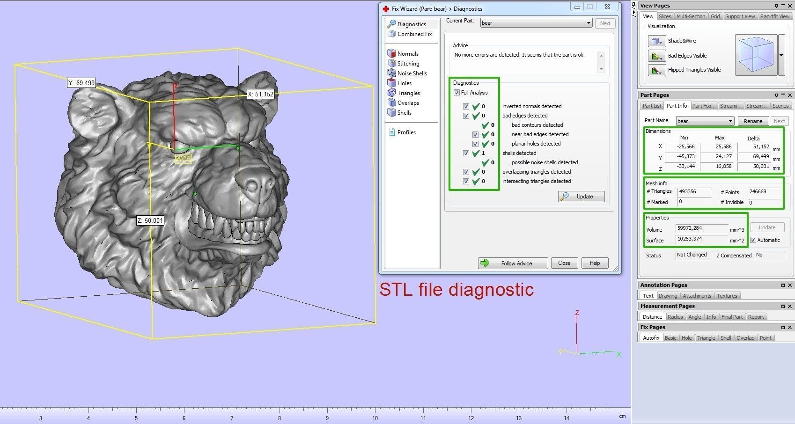The height and width of the screenshot is (424, 795).
Task: Toggle the bad edges detected checkbox
Action: (466, 116)
